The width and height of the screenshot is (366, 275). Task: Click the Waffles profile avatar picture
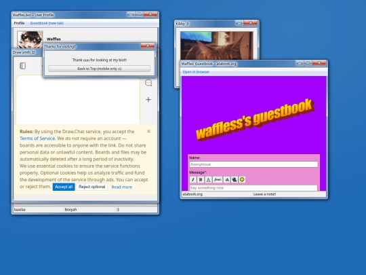click(x=30, y=40)
